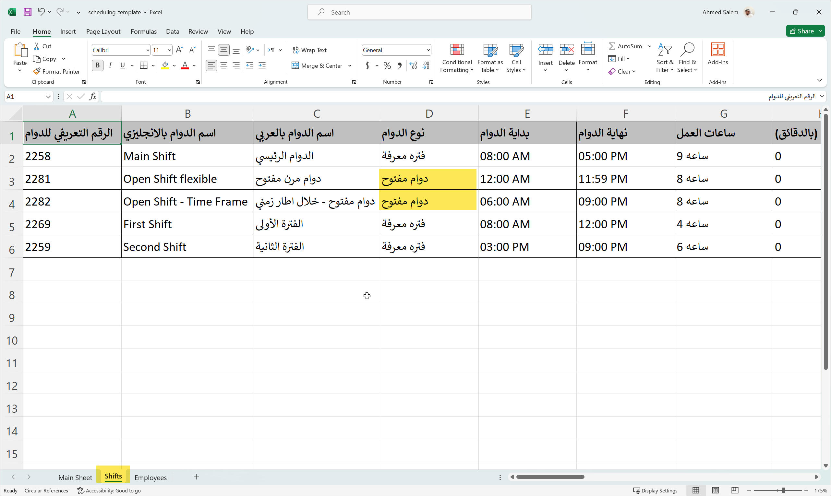This screenshot has width=831, height=496.
Task: Click in the Search box
Action: coord(419,12)
